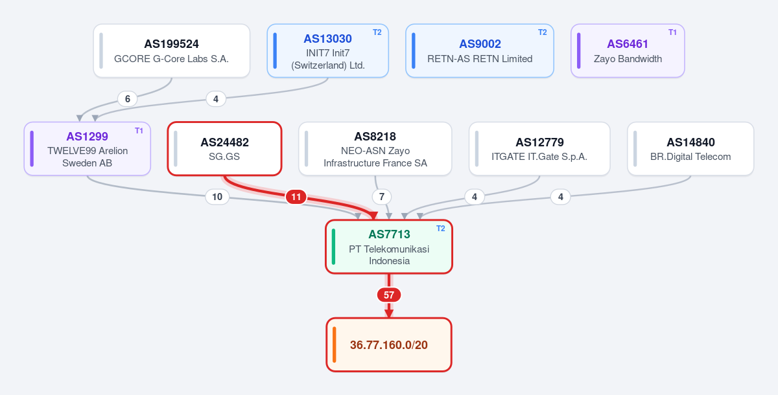
Task: Click the edge count badge 6
Action: [128, 99]
